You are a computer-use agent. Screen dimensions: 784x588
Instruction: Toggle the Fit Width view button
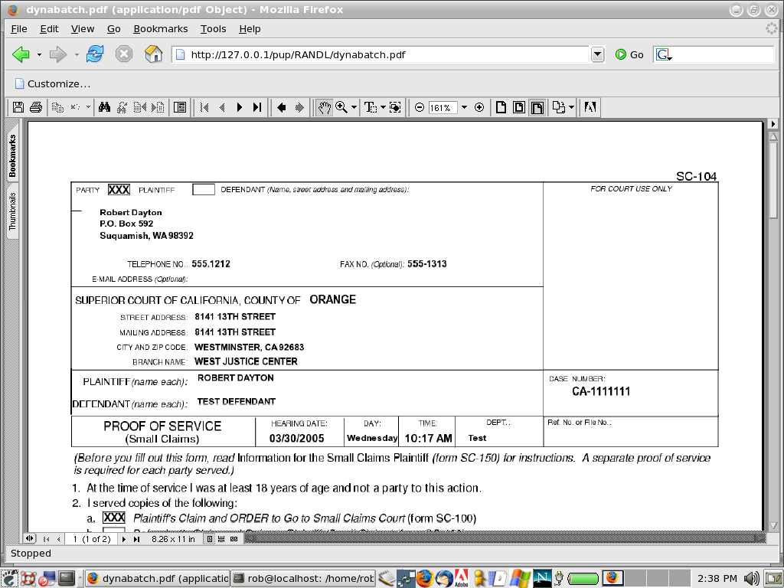coord(537,108)
